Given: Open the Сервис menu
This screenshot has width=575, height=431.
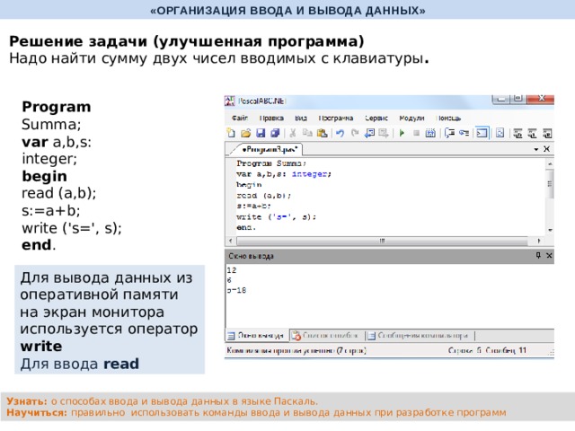Looking at the screenshot, I should pos(376,118).
